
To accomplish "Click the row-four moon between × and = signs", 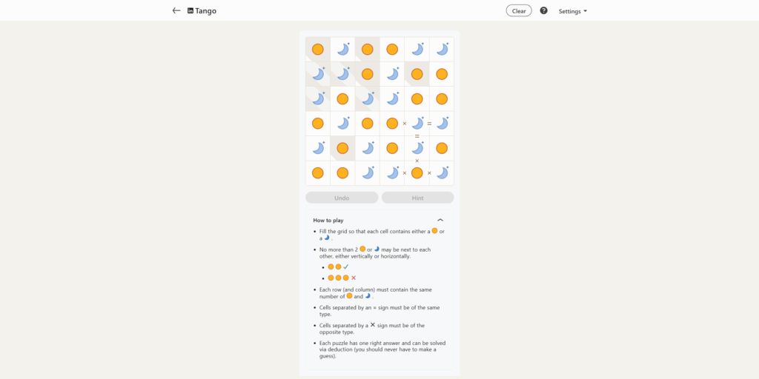I will [x=417, y=124].
